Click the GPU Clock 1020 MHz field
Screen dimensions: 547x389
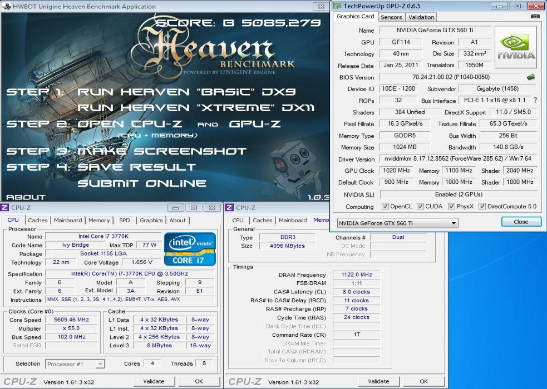click(x=396, y=171)
